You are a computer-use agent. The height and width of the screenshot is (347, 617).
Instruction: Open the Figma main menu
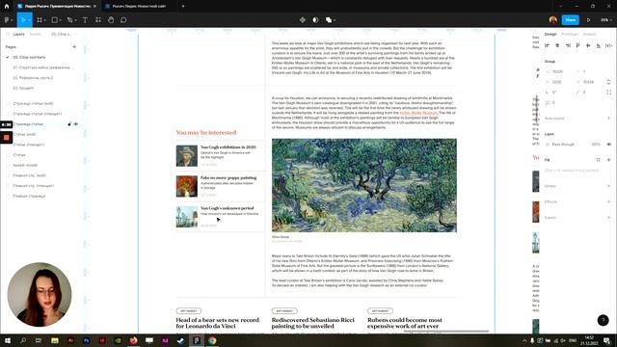click(x=8, y=20)
